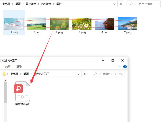Refresh the 优速PDF工厂 folder window
The width and height of the screenshot is (163, 122).
point(85,74)
